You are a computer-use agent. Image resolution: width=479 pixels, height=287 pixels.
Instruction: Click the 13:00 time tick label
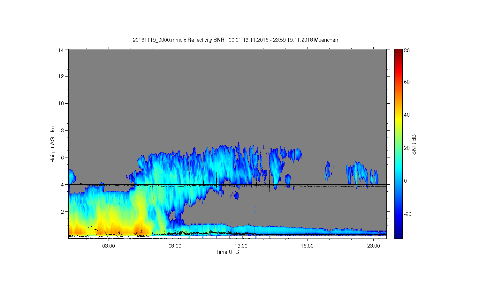point(241,246)
